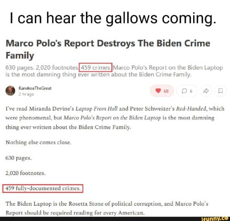
Task: Click the '2,020 footnotes.' paragraph line
Action: tap(26, 173)
